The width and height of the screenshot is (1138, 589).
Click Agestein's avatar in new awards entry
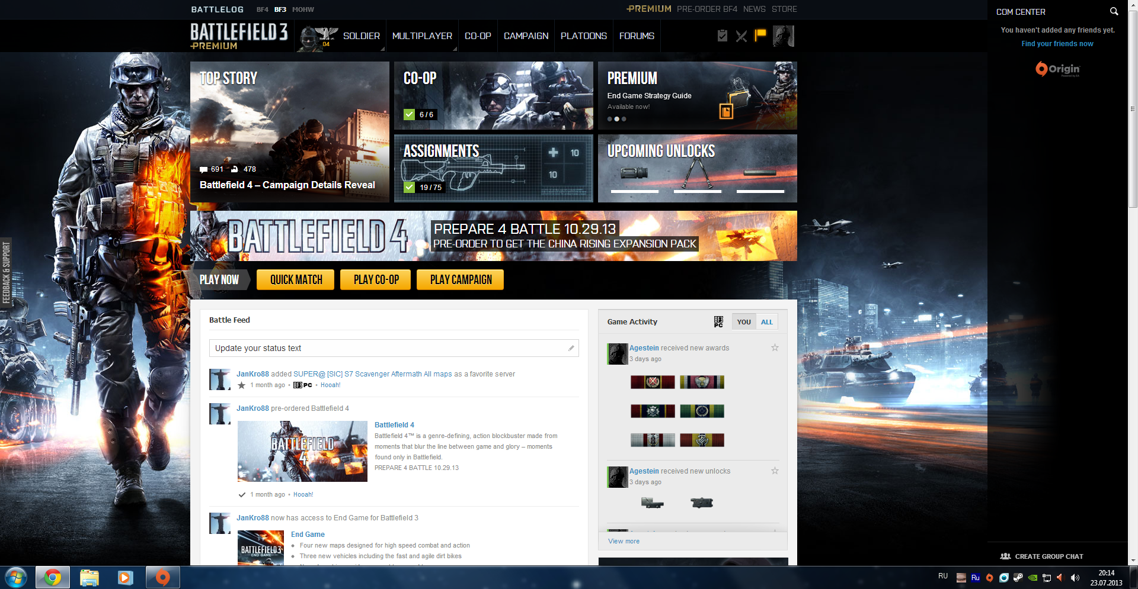618,353
